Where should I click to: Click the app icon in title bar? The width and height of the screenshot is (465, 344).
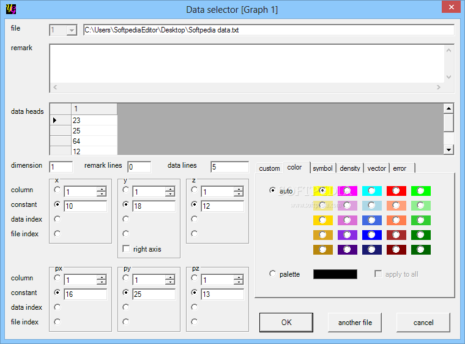click(x=11, y=9)
